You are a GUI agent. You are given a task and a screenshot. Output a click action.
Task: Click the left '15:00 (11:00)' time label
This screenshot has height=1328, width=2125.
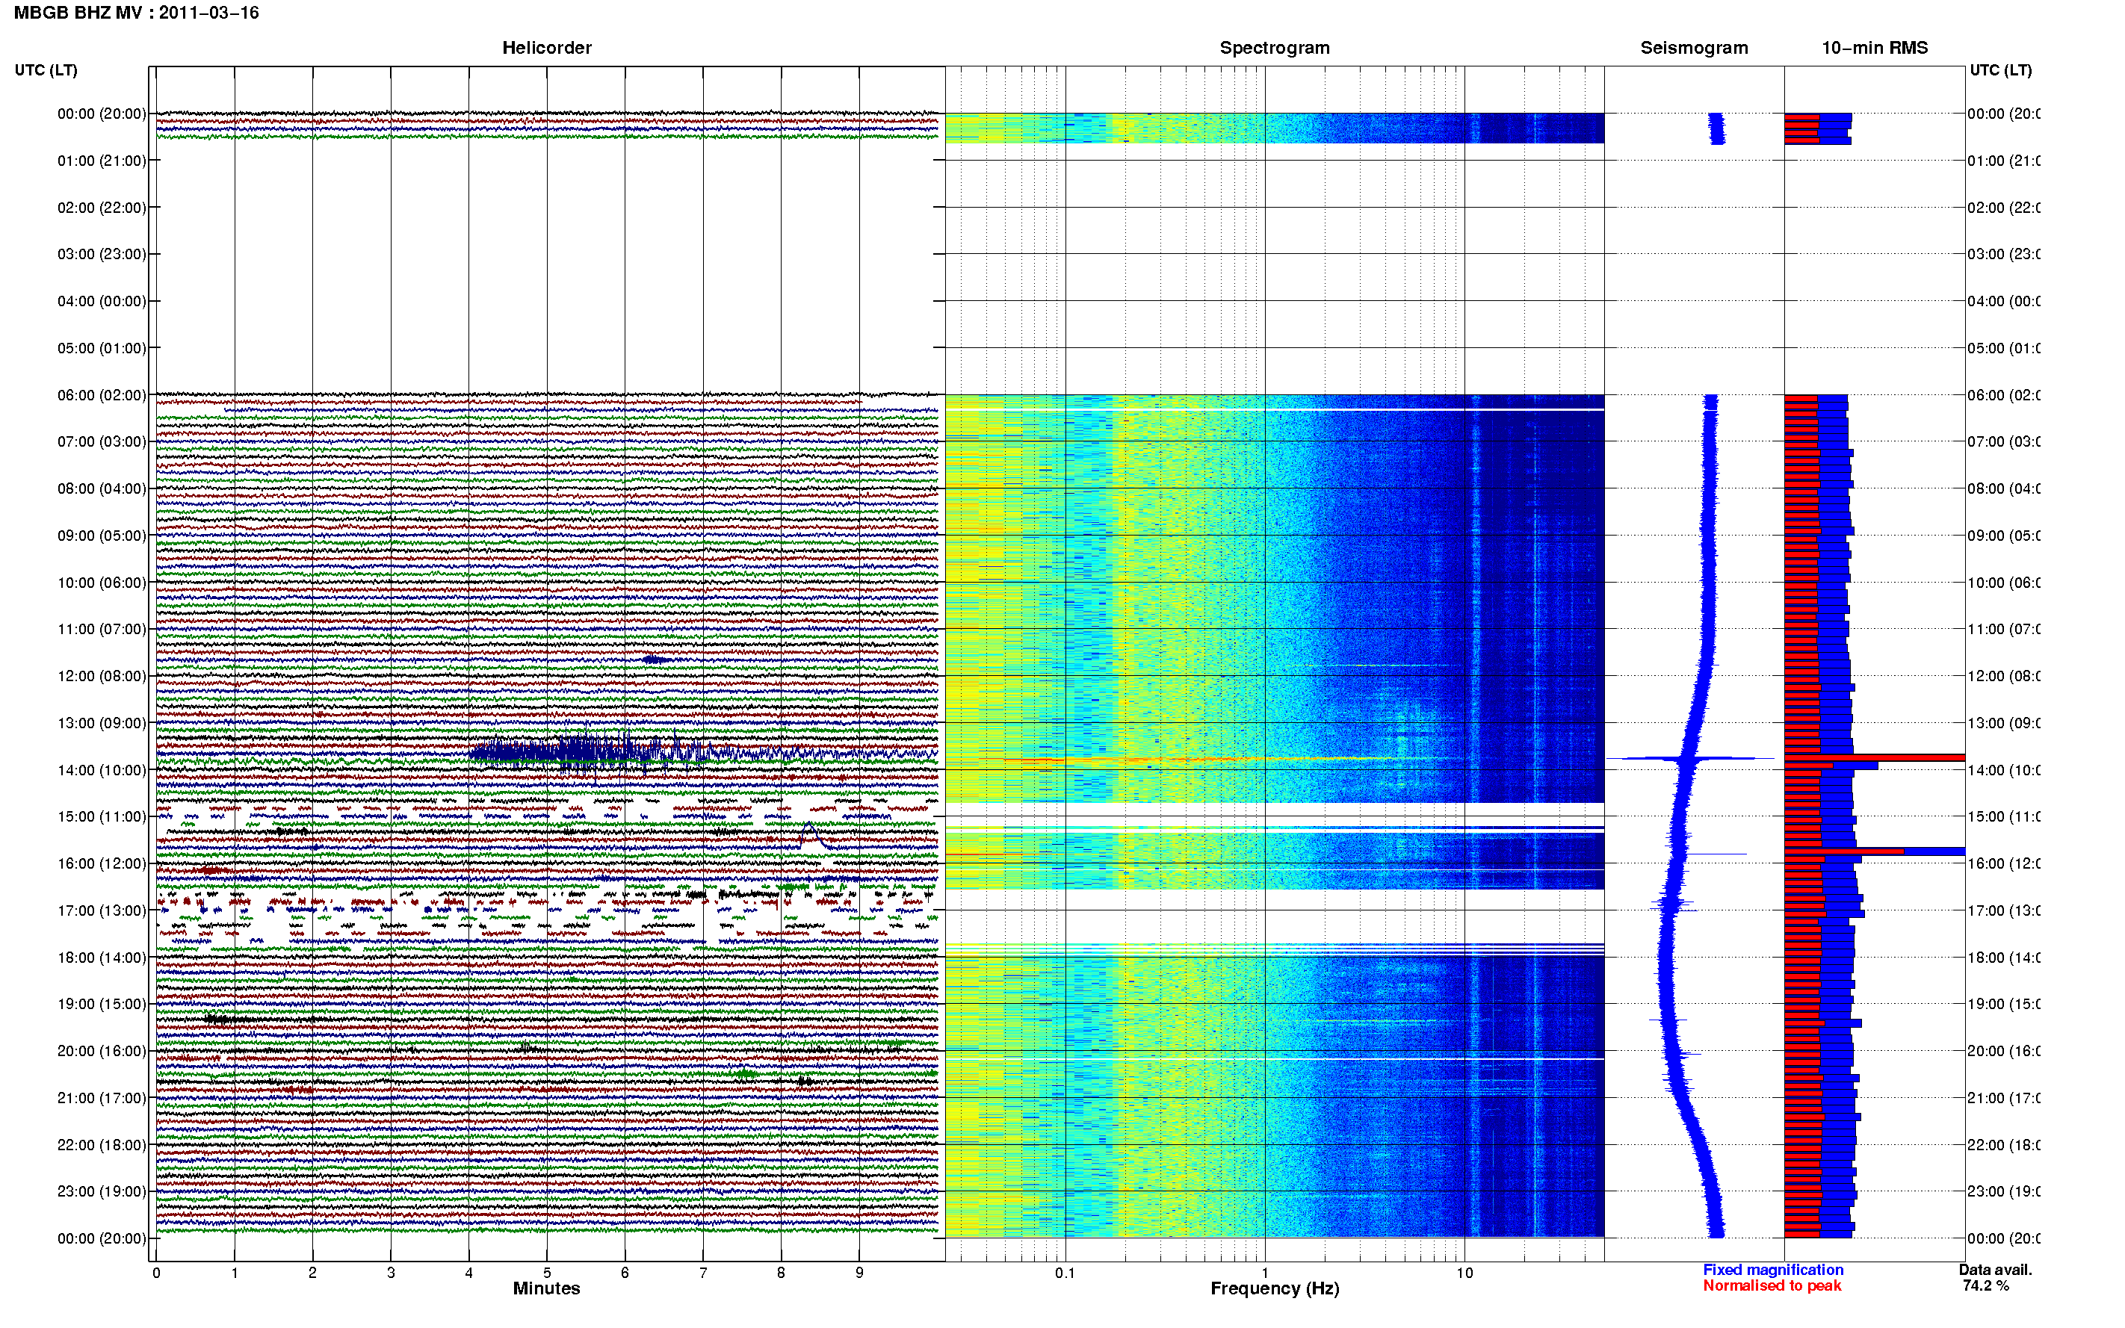[102, 816]
